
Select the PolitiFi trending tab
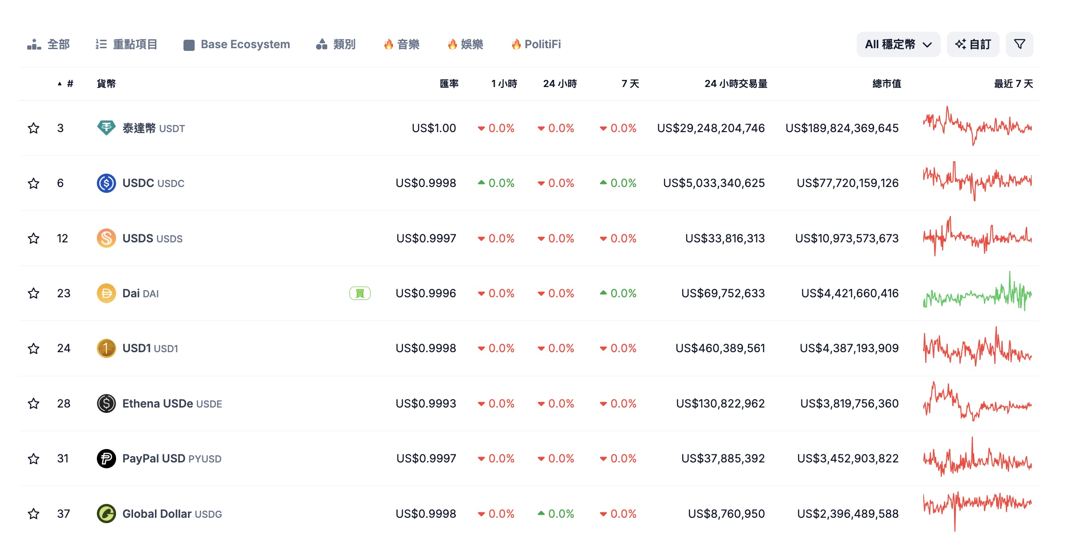pos(536,44)
